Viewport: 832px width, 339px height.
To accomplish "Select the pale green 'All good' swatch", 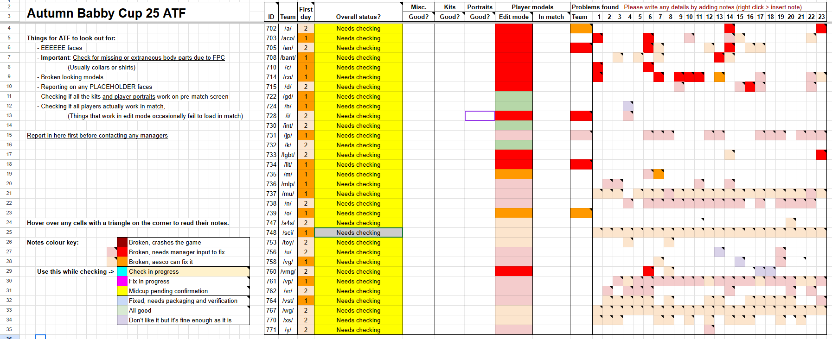I will coord(122,310).
